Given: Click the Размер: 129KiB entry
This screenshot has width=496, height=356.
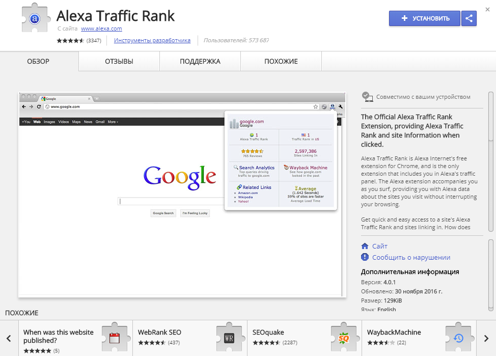Looking at the screenshot, I should [381, 300].
